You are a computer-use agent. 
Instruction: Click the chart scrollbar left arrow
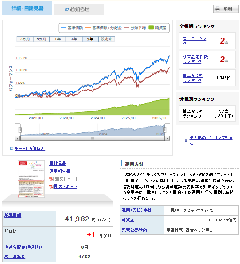coord(17,139)
